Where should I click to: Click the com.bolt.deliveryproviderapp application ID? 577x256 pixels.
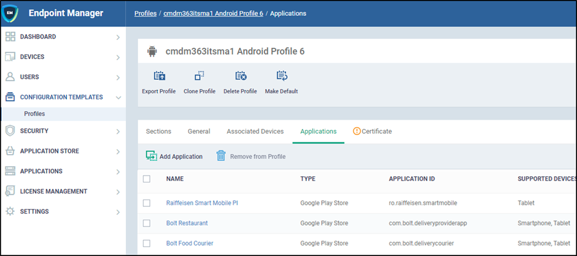428,223
